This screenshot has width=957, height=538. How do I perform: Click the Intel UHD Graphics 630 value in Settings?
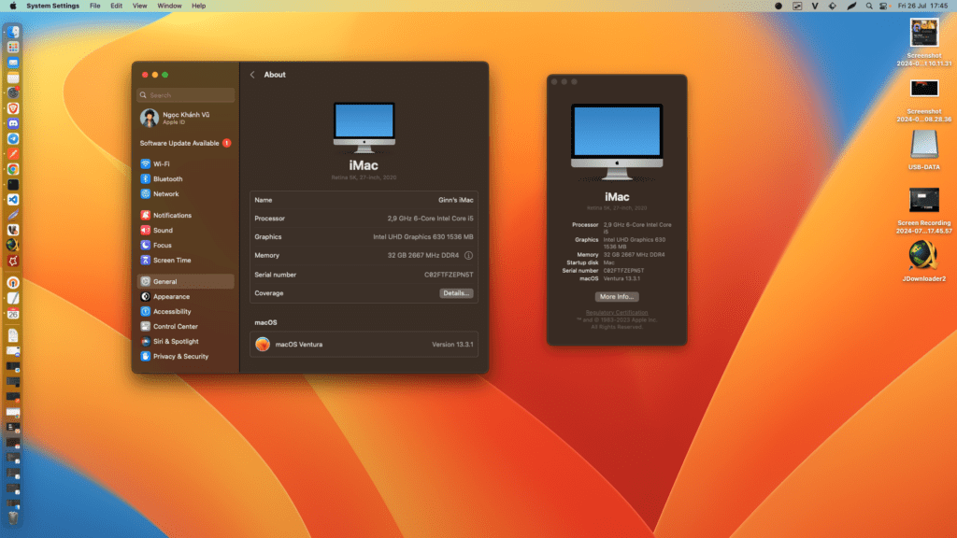pyautogui.click(x=423, y=237)
